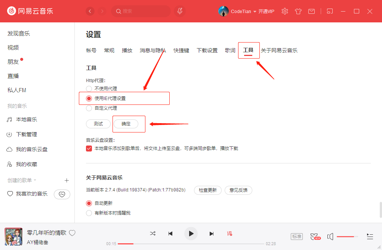Expand the CodeTian account dropdown arrow
382x250 pixels.
[255, 12]
